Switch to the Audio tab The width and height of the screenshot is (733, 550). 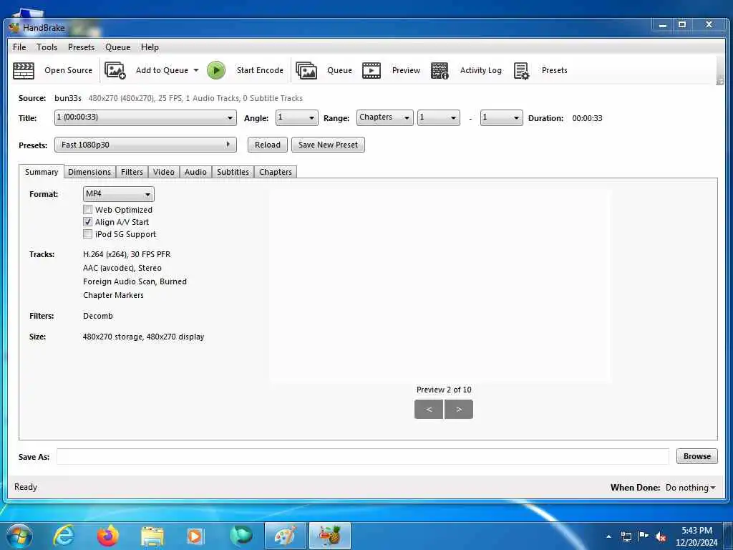pyautogui.click(x=195, y=172)
